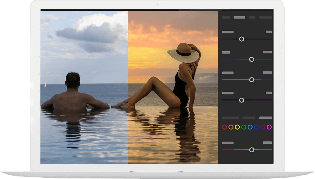Click the value field of the bottom slider
The height and width of the screenshot is (179, 315).
[x=267, y=143]
